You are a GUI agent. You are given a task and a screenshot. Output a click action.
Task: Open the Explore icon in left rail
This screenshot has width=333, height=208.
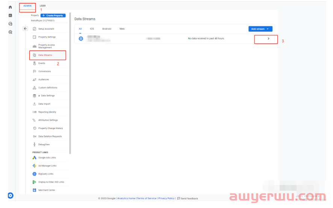pyautogui.click(x=11, y=24)
